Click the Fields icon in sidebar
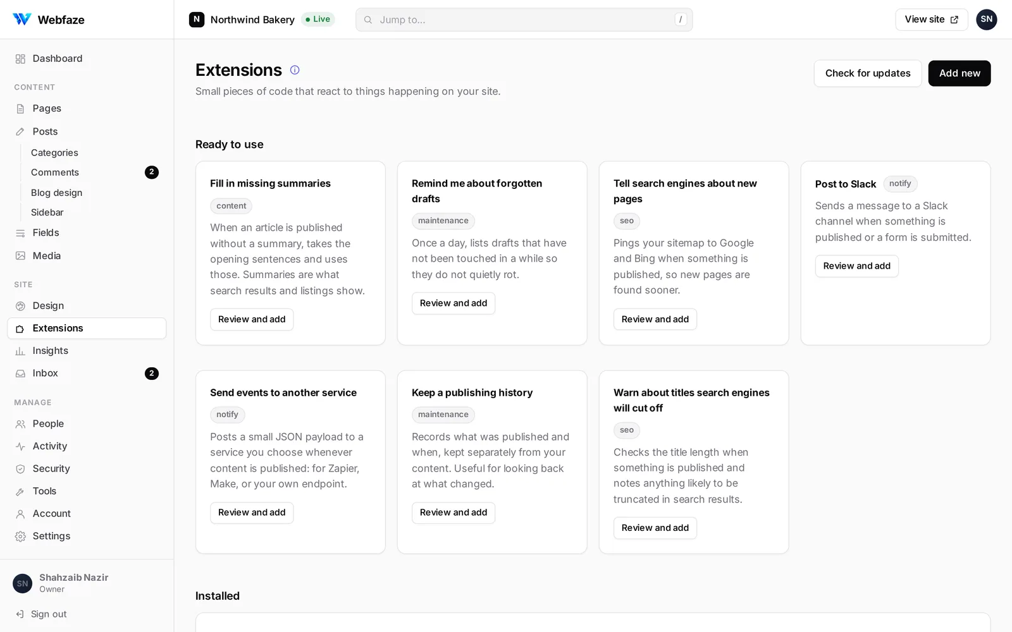Screen dimensions: 1012x632 coord(20,233)
